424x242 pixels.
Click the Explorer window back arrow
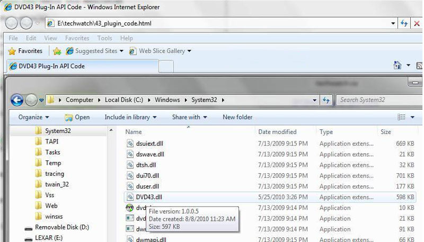(16, 100)
